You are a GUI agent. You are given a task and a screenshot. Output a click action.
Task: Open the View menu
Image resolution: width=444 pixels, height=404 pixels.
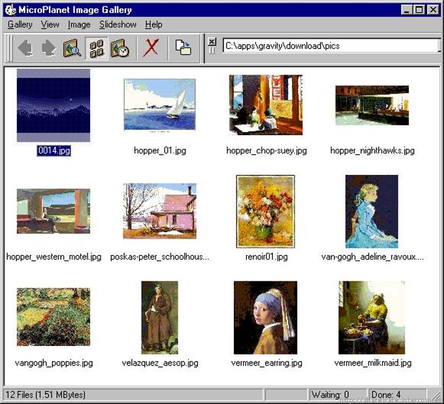pyautogui.click(x=50, y=25)
